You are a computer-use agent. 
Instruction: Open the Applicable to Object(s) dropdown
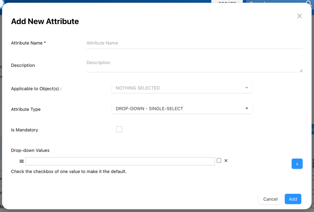tap(182, 88)
